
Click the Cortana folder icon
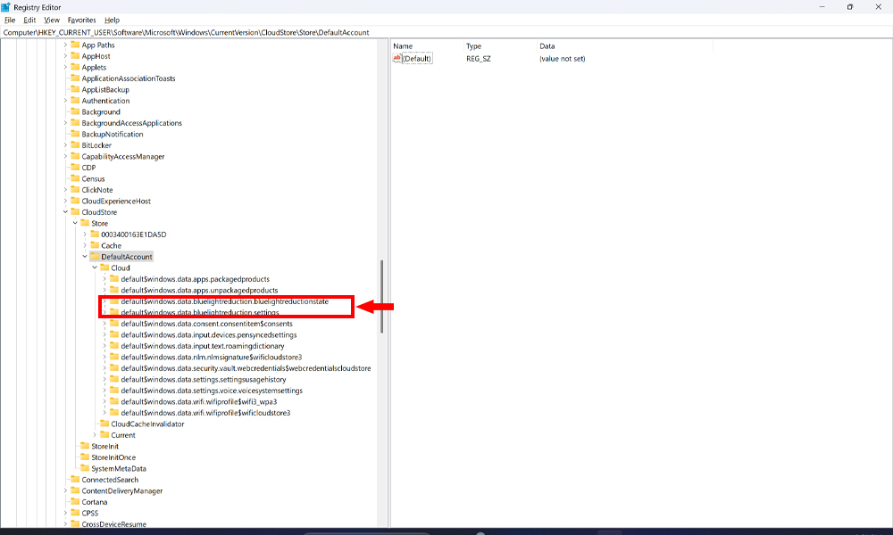coord(75,502)
